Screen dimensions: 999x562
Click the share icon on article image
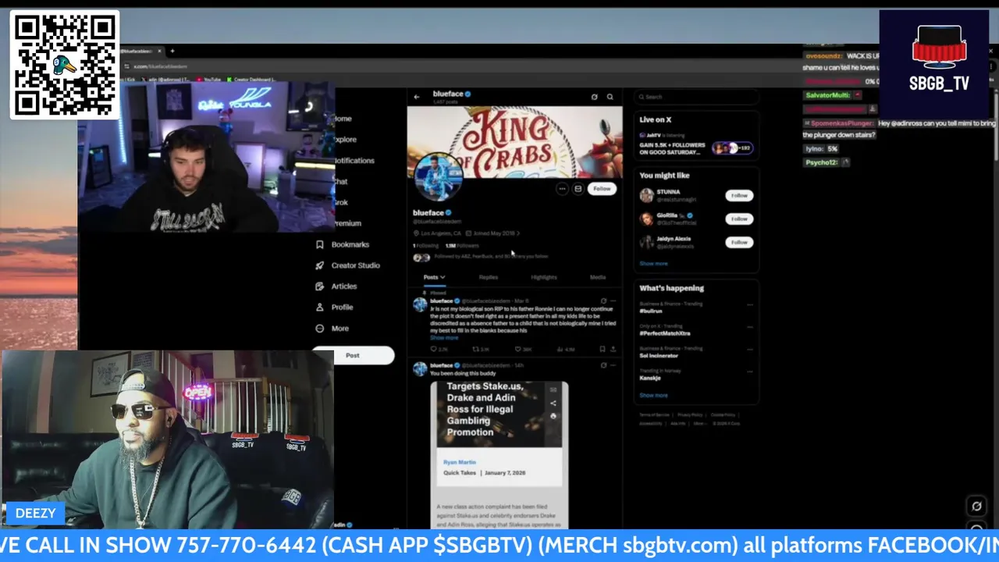[x=553, y=404]
